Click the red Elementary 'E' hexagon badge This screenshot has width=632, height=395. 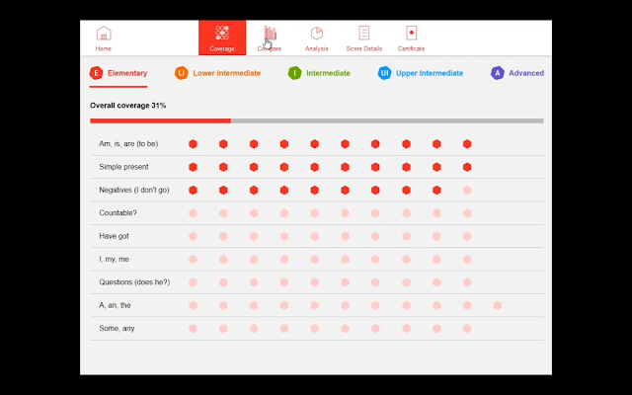point(96,73)
